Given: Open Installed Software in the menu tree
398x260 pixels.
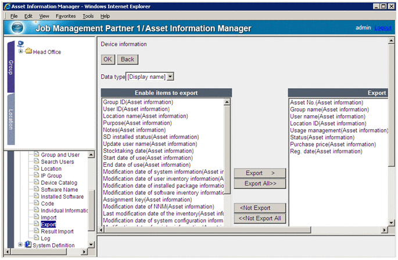Looking at the screenshot, I should (62, 196).
